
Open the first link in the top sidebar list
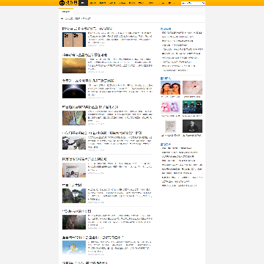click(182, 32)
